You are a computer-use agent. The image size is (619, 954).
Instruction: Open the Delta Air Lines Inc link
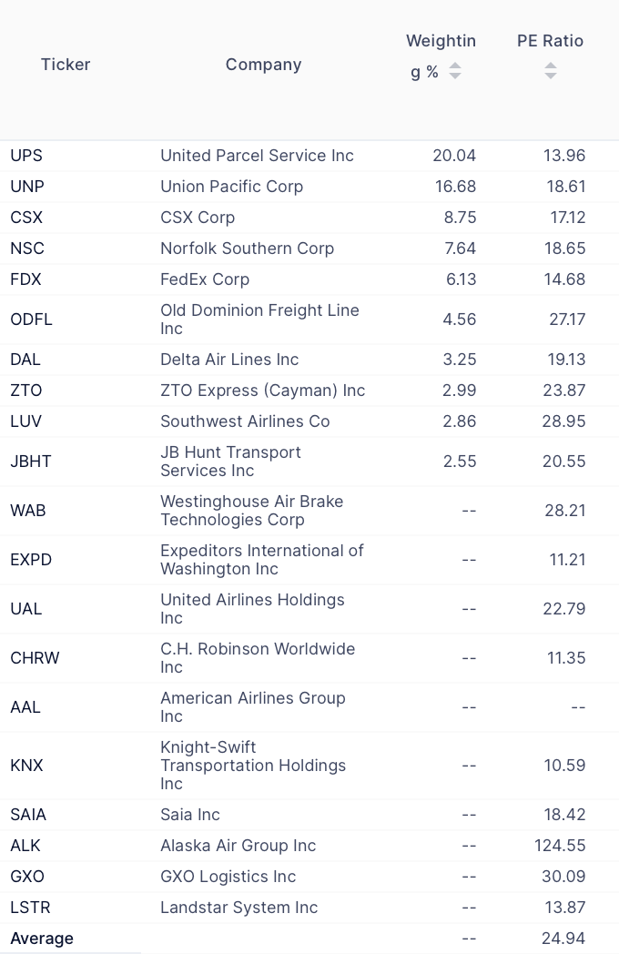pos(229,360)
